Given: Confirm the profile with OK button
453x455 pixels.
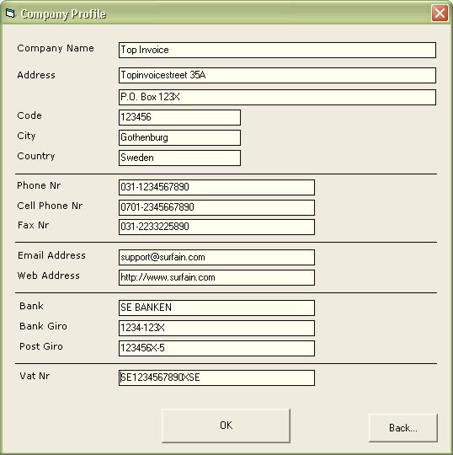Looking at the screenshot, I should coord(226,426).
